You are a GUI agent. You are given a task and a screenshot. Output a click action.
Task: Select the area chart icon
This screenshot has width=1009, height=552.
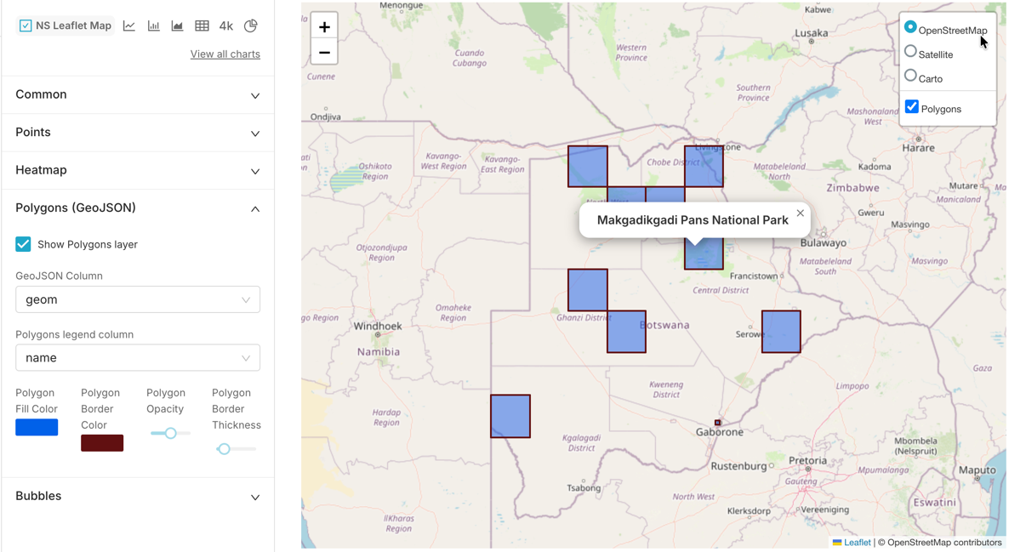pyautogui.click(x=178, y=26)
